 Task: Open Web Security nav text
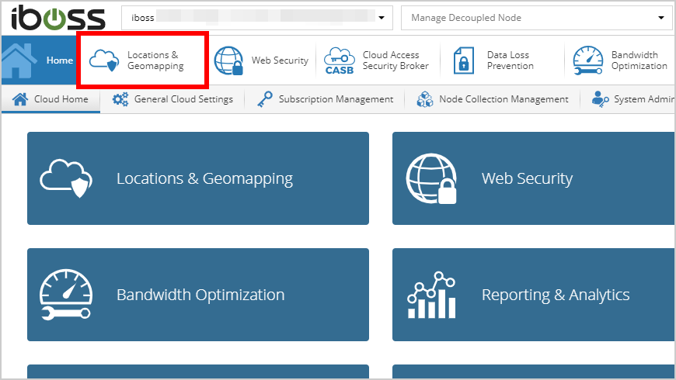coord(280,60)
